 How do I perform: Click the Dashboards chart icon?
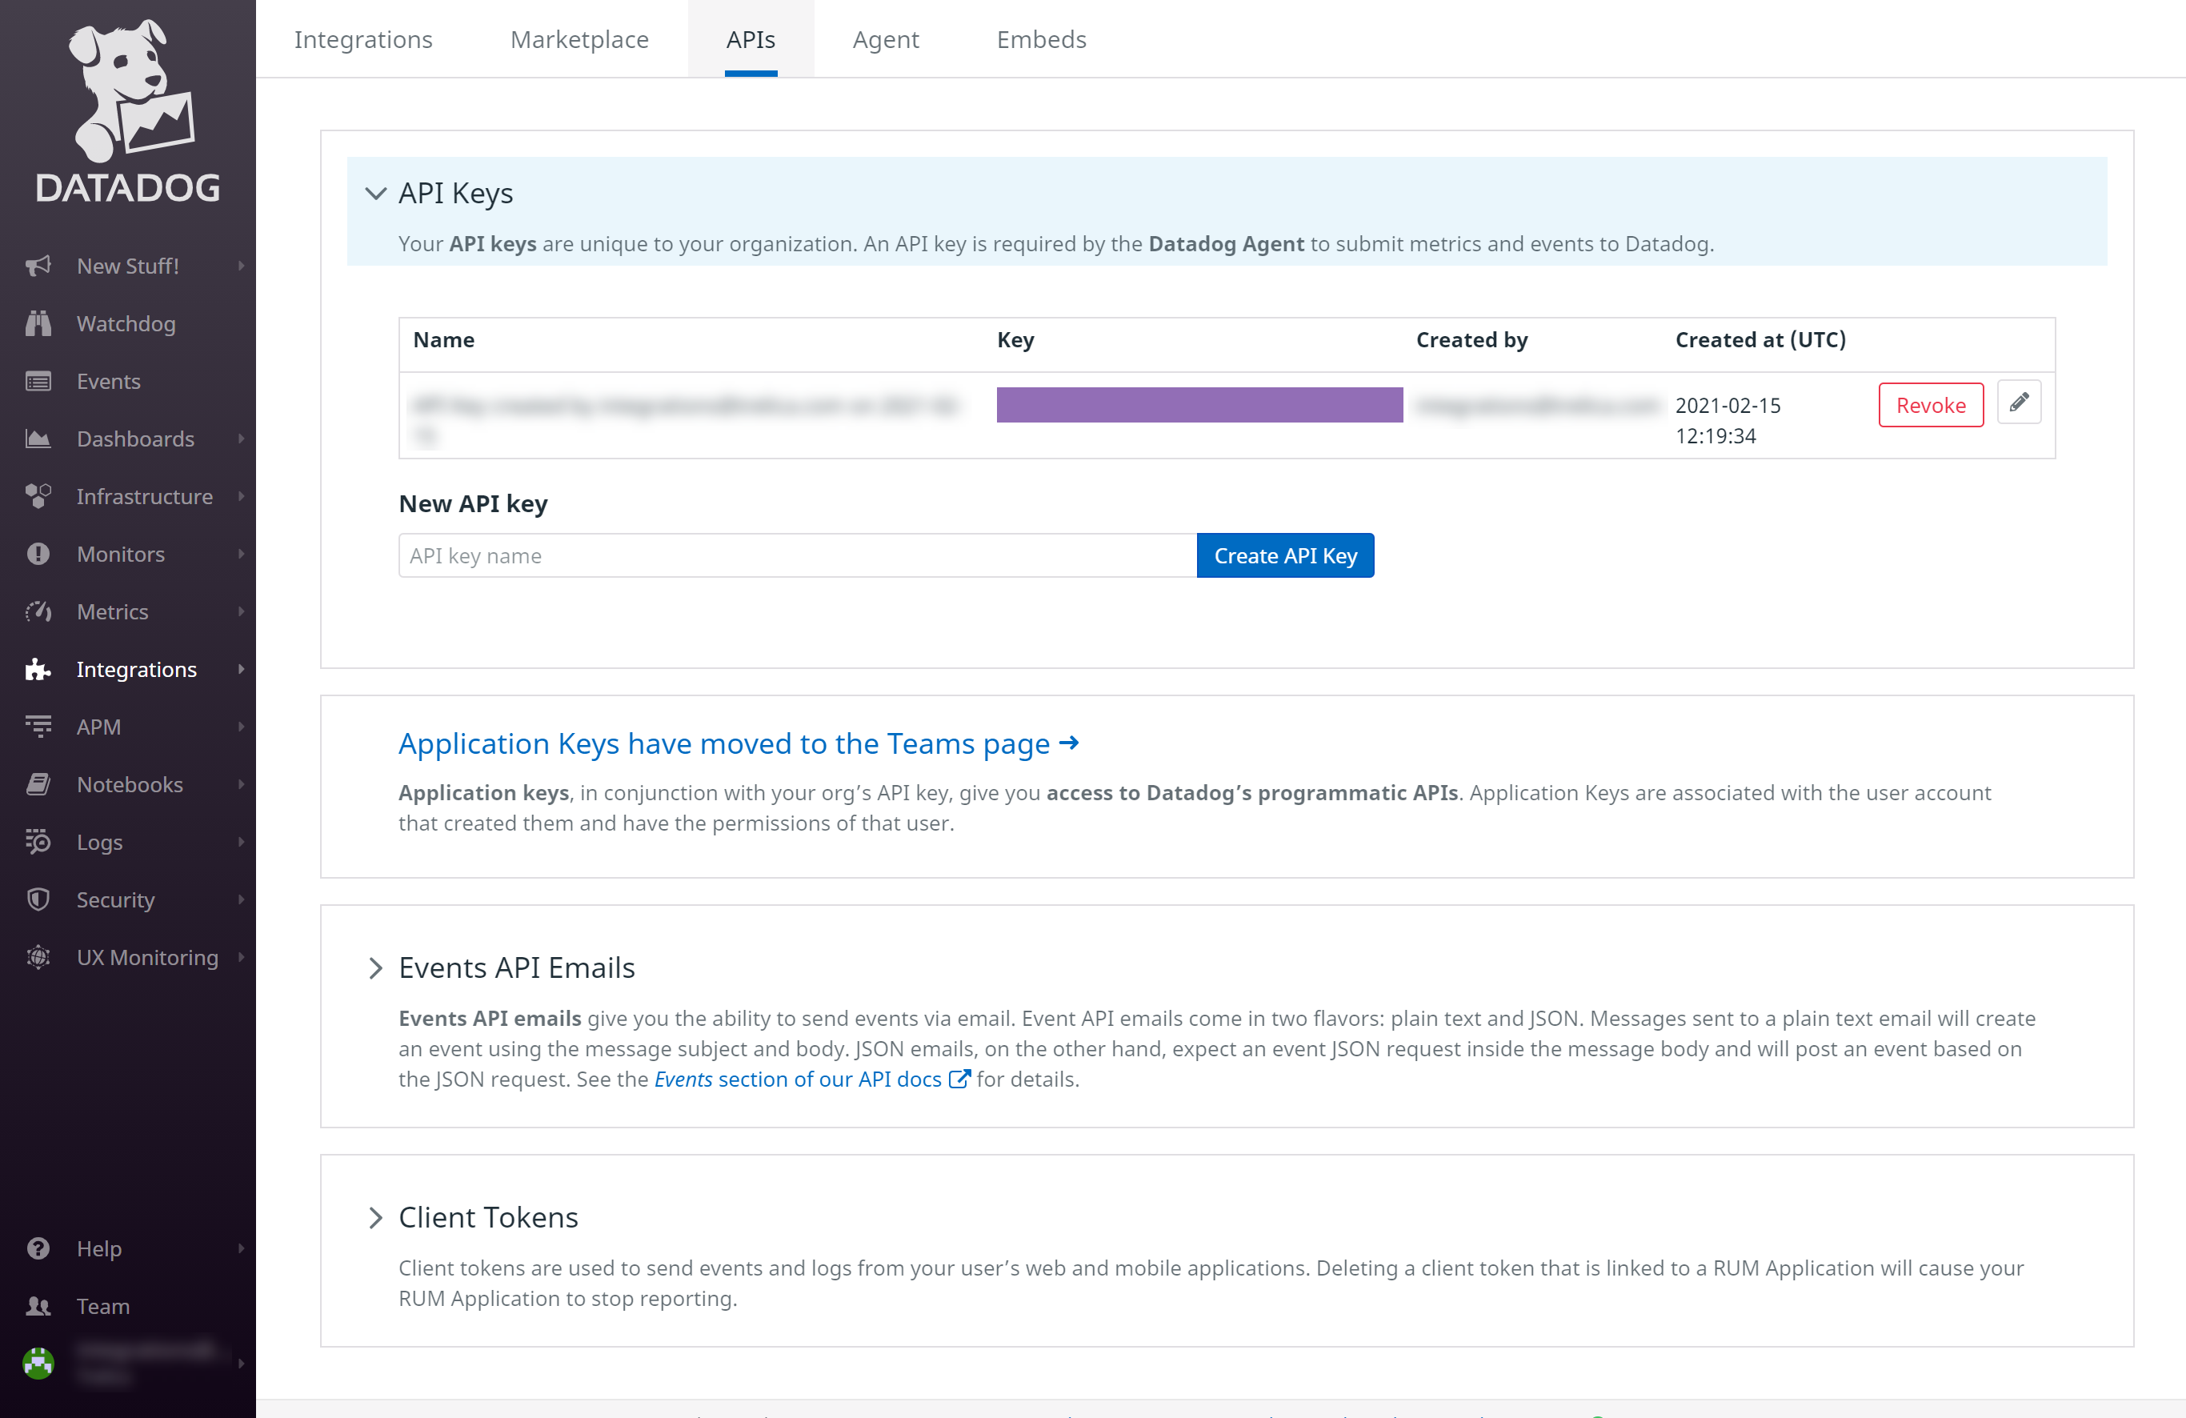point(38,439)
